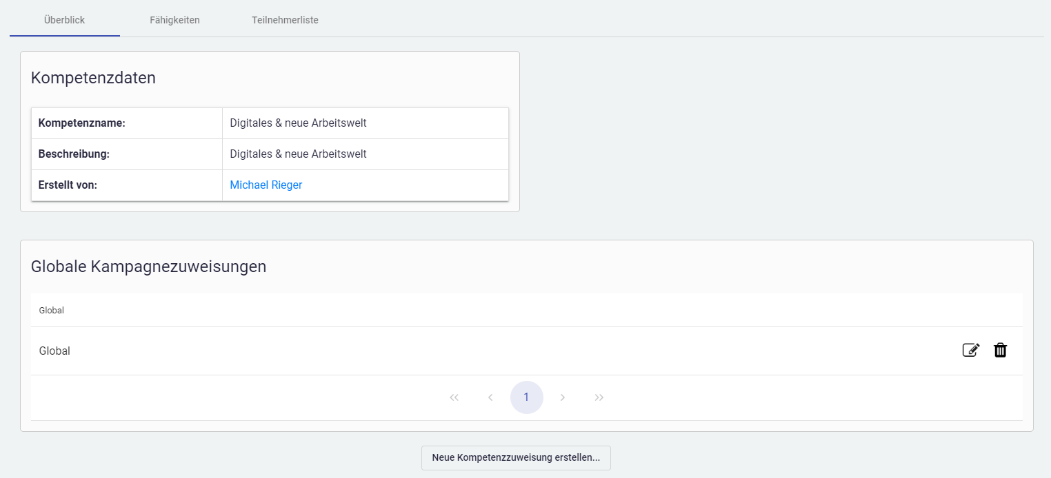
Task: Select page 1 in pagination
Action: pyautogui.click(x=526, y=397)
